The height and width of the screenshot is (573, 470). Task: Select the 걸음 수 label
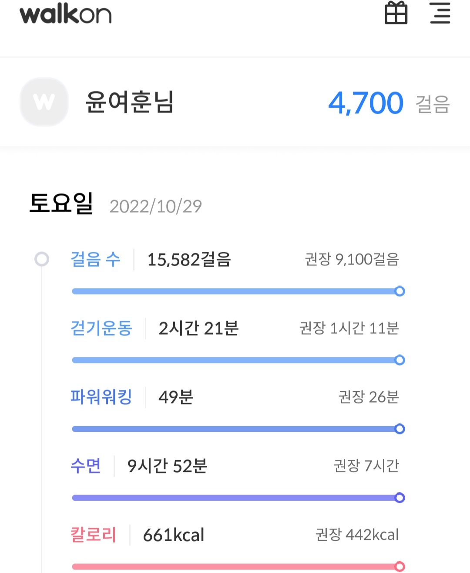click(x=95, y=259)
